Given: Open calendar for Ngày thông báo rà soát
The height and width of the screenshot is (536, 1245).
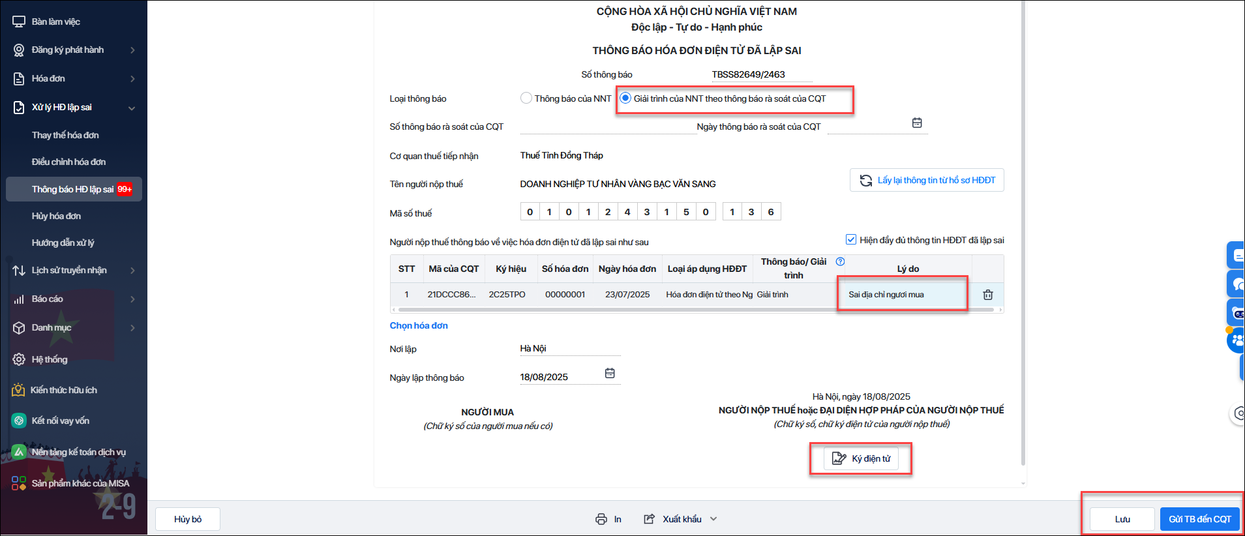Looking at the screenshot, I should pyautogui.click(x=917, y=123).
